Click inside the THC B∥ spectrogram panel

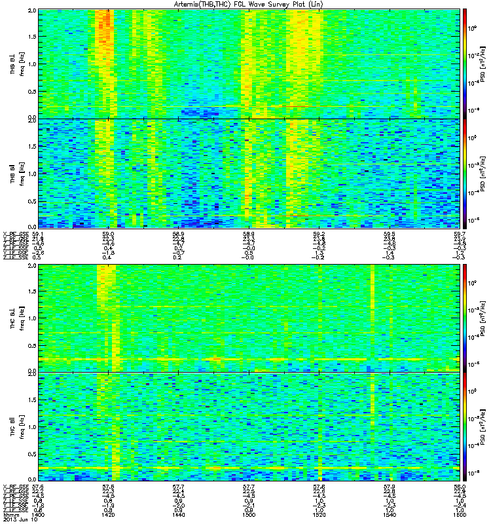click(x=249, y=427)
